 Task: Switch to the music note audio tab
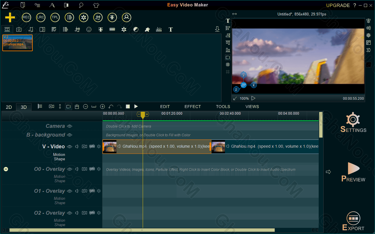[31, 30]
